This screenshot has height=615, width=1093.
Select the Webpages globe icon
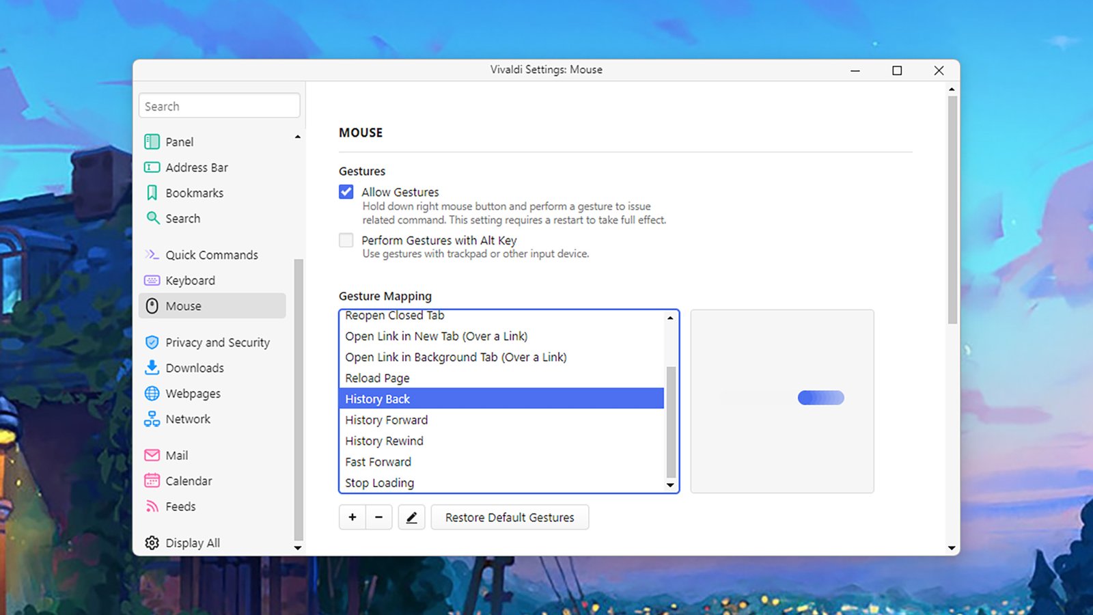click(x=152, y=394)
